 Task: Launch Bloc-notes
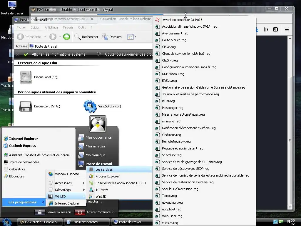(x=14, y=176)
